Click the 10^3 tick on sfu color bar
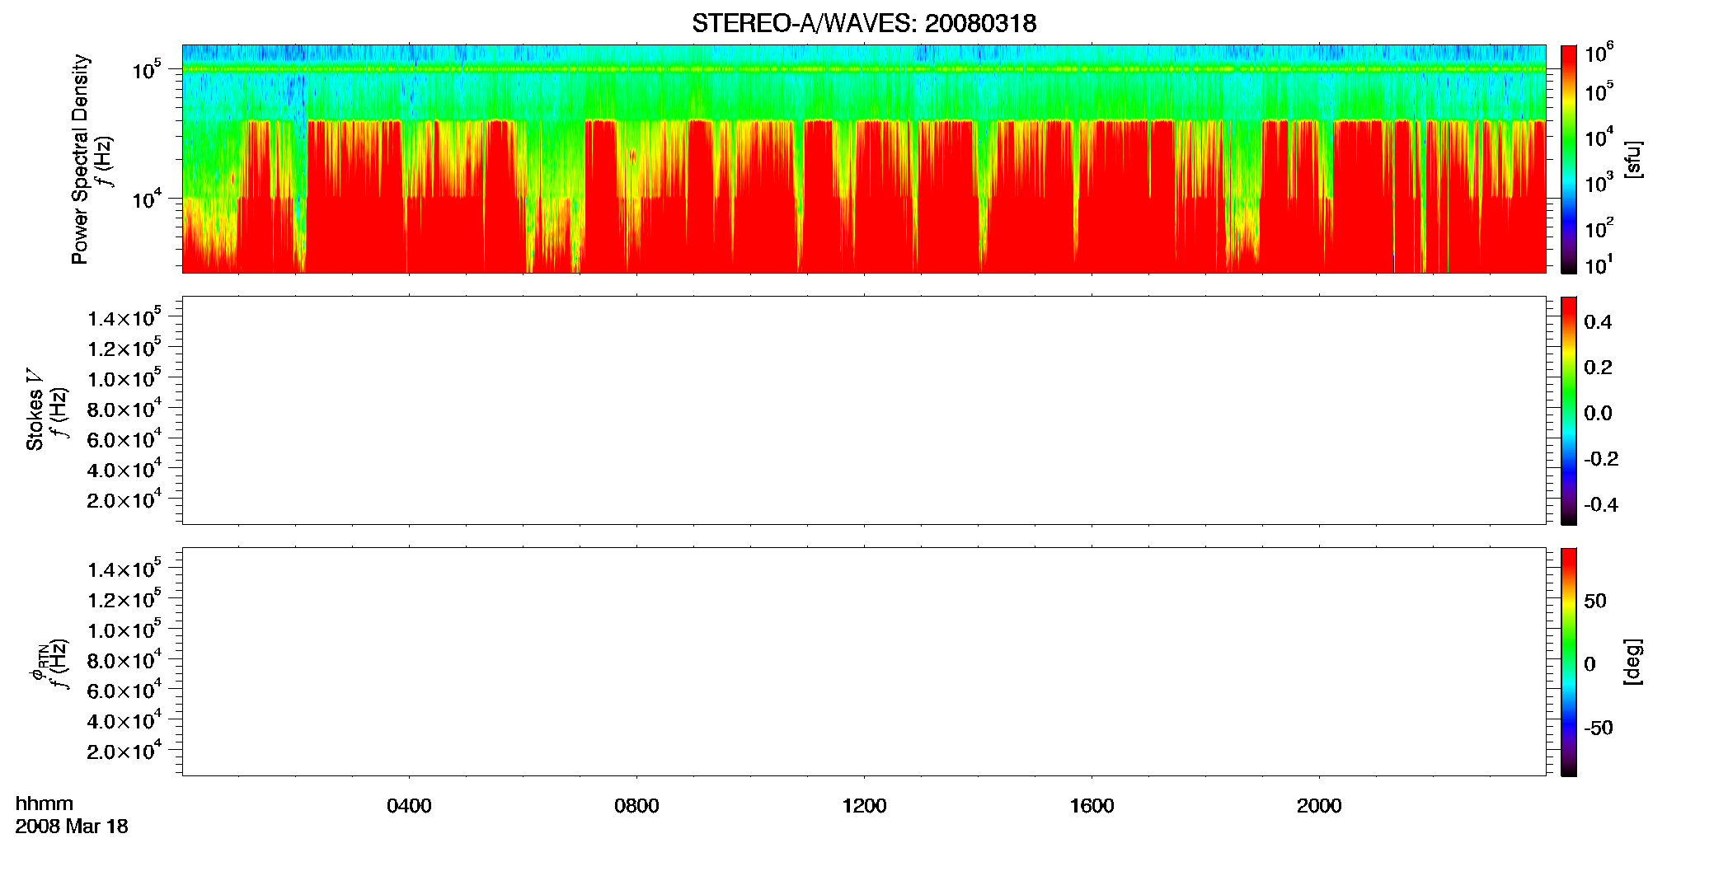The height and width of the screenshot is (890, 1728). tap(1599, 182)
